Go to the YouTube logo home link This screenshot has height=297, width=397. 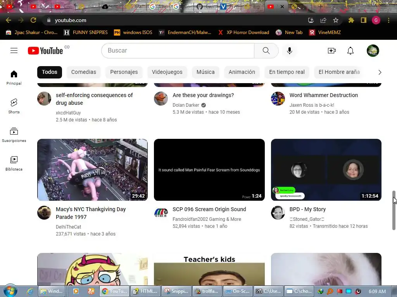click(x=45, y=51)
